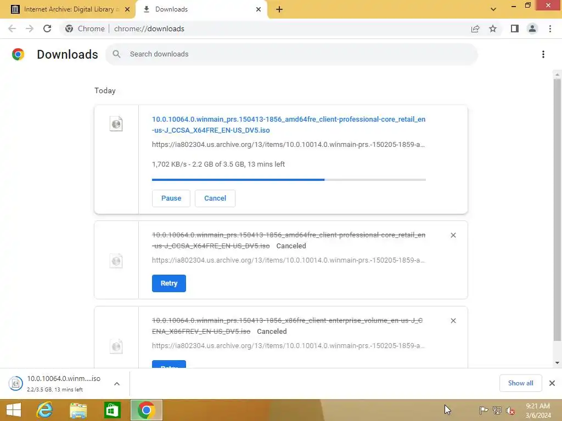This screenshot has width=562, height=421.
Task: Pause the active ISO download
Action: point(171,198)
